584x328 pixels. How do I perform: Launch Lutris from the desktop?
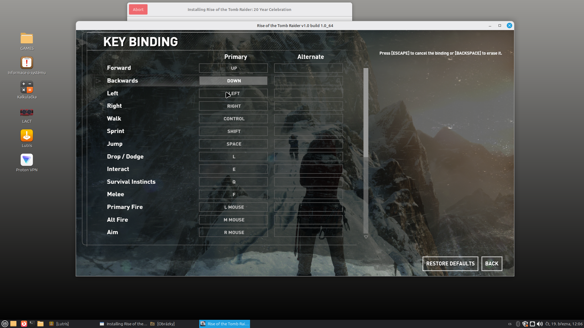point(27,136)
